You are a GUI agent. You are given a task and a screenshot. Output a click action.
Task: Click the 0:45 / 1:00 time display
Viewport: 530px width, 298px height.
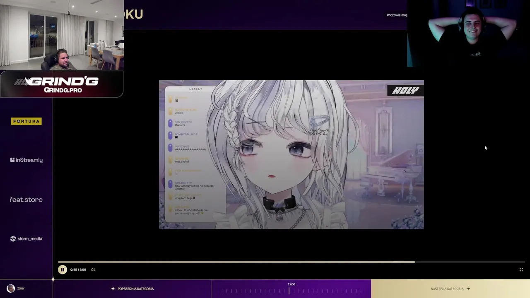[78, 269]
